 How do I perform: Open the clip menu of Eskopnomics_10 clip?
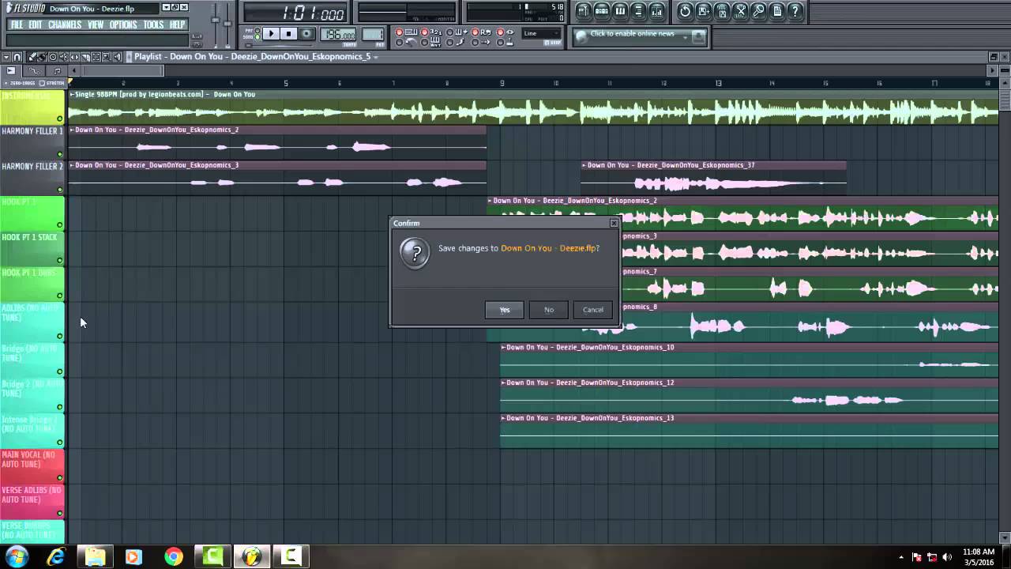[503, 347]
